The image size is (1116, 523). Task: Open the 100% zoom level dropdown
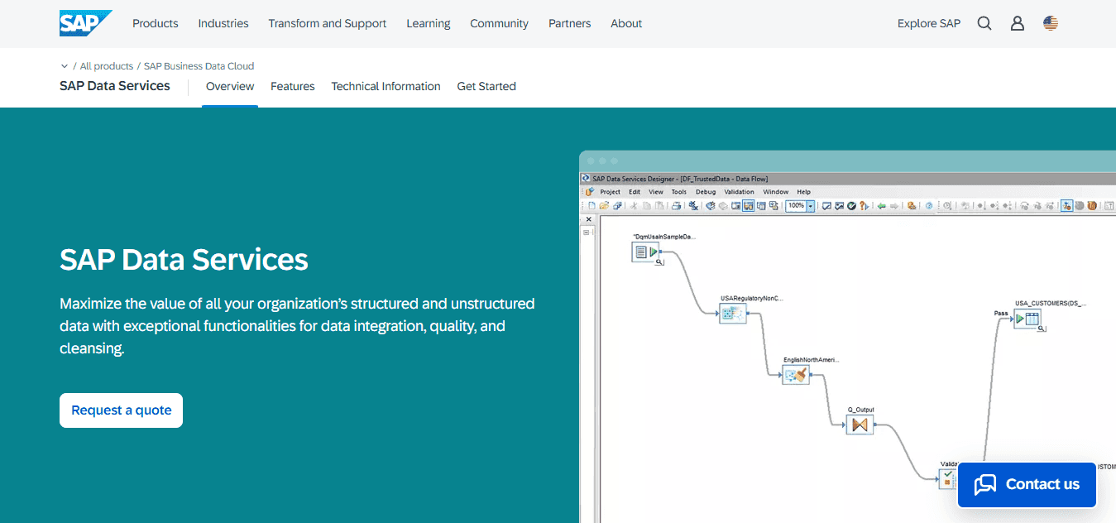click(810, 205)
